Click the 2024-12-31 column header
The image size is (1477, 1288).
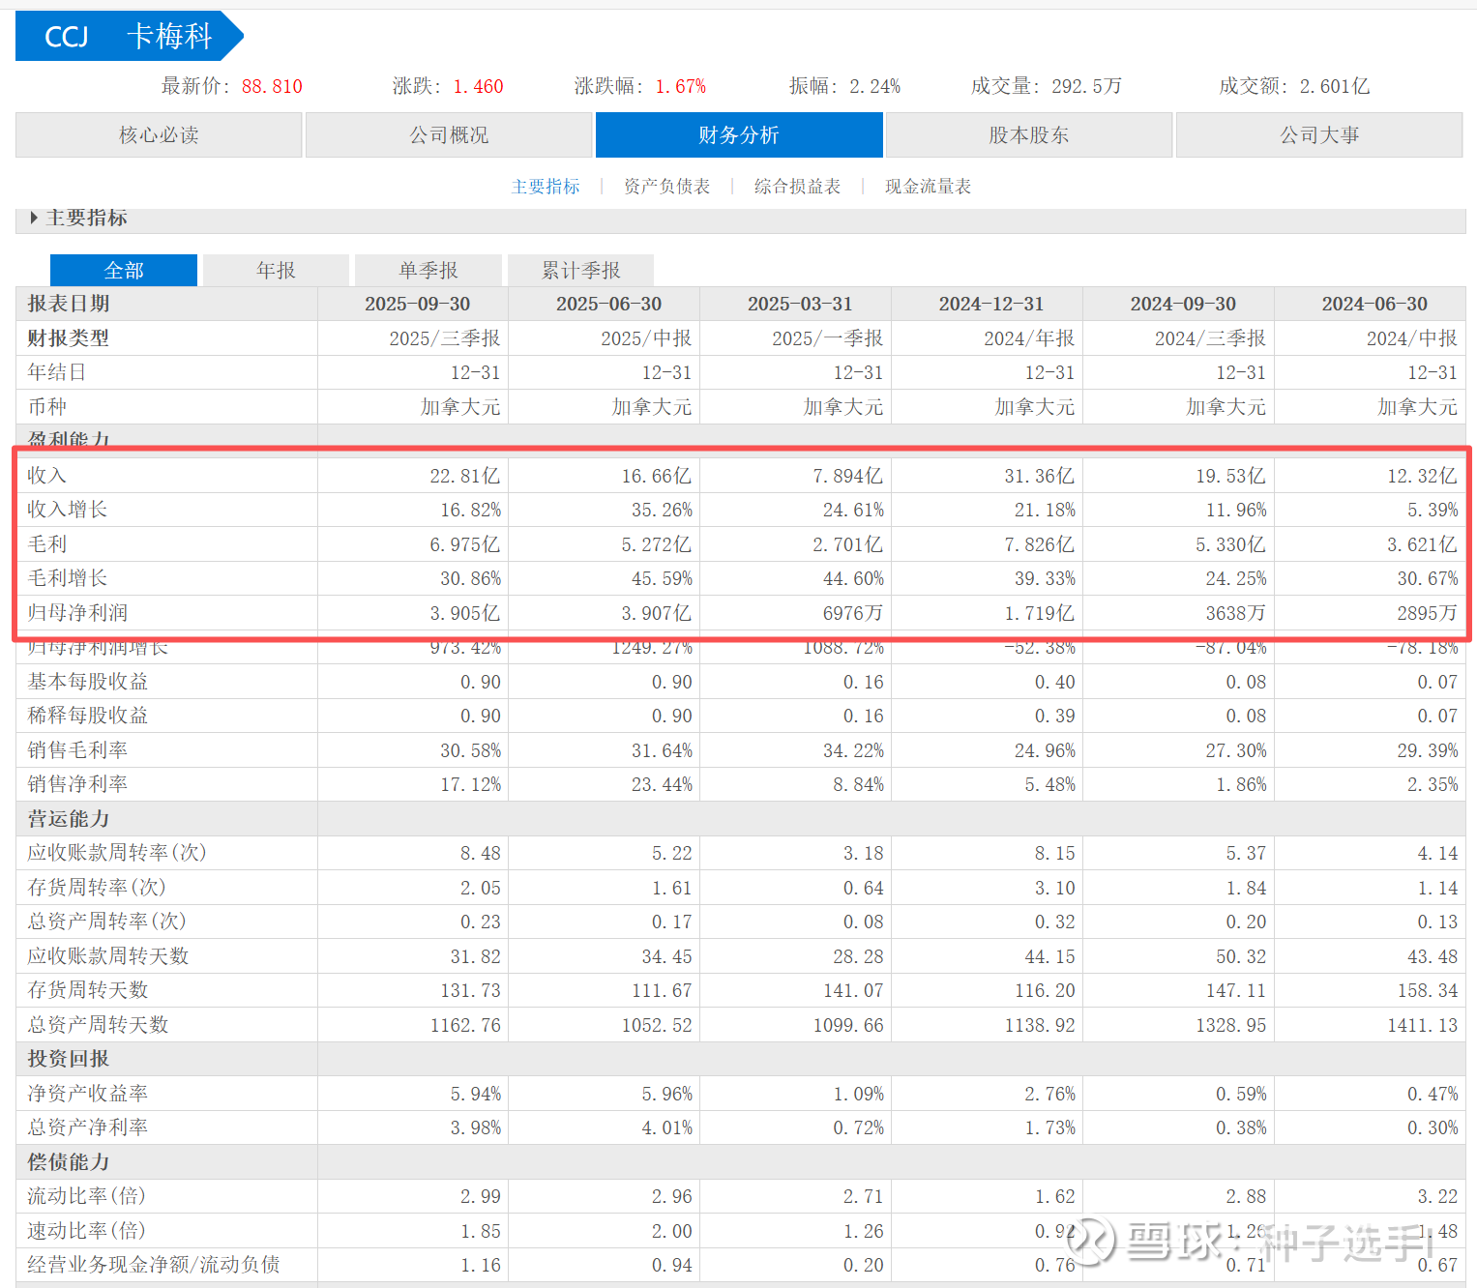coord(991,304)
